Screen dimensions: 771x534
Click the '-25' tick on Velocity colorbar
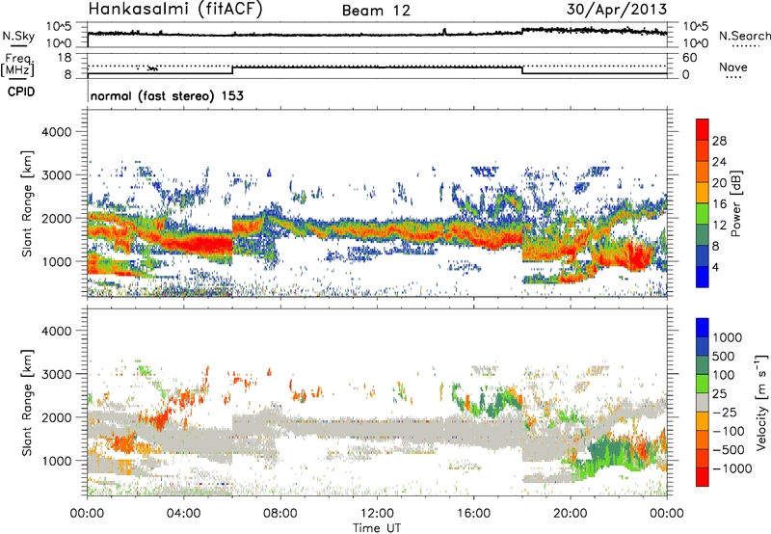726,413
